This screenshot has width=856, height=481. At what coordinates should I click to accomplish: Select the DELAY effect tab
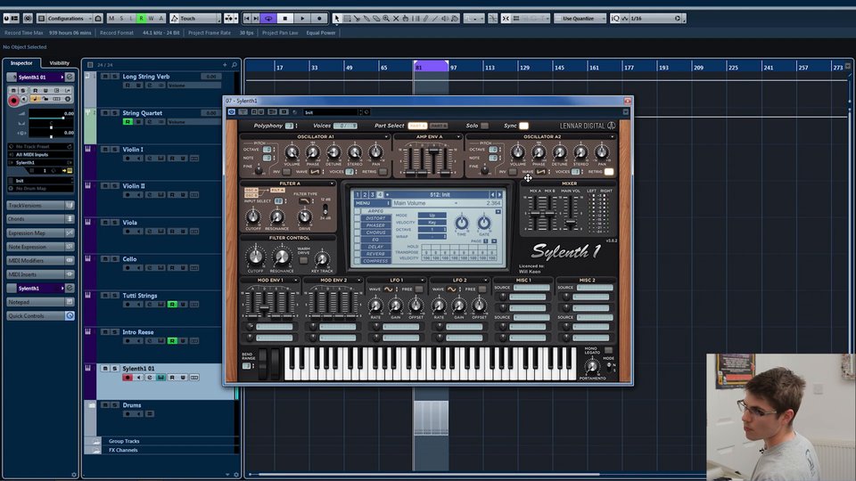click(x=375, y=247)
